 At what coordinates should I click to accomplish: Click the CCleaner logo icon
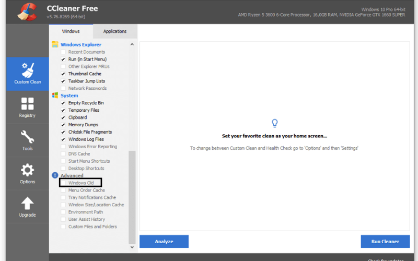point(27,11)
